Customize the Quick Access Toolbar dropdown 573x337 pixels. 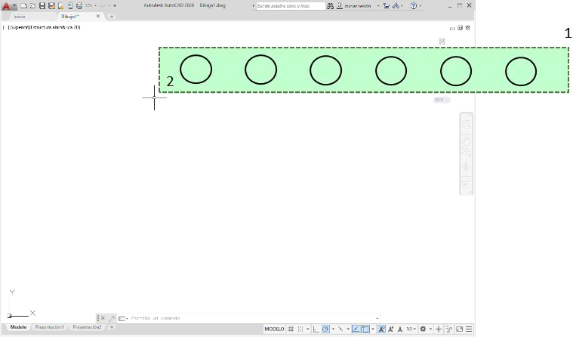pyautogui.click(x=115, y=6)
